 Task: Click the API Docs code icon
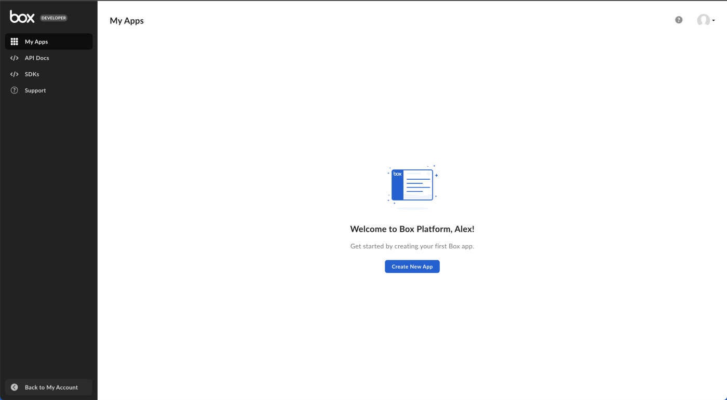click(x=15, y=58)
